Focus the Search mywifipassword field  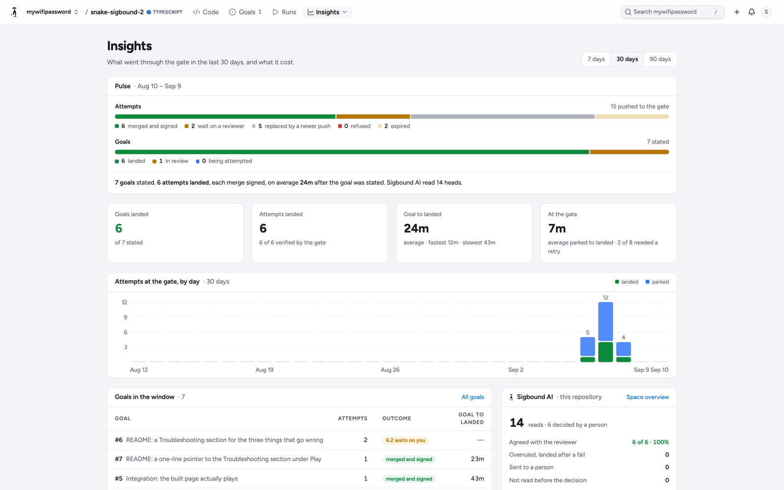[672, 12]
